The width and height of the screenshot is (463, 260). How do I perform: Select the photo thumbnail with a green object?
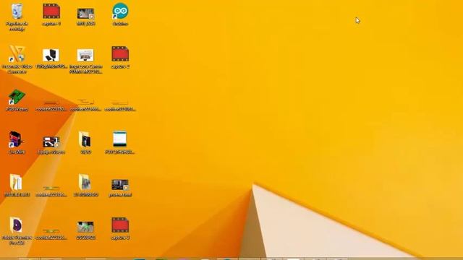[85, 227]
